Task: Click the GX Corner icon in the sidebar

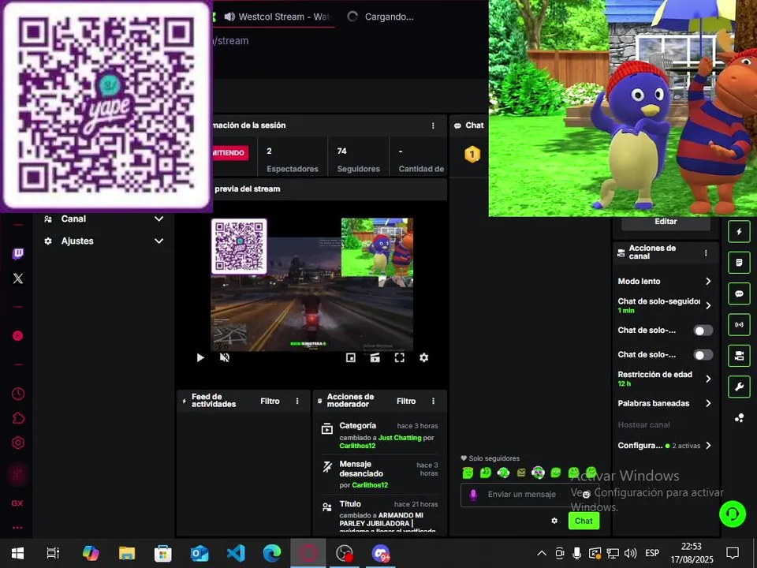Action: (x=17, y=503)
